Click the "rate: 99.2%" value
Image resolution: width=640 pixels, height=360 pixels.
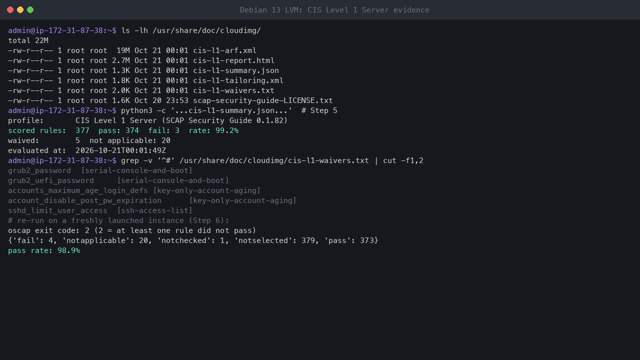(x=213, y=130)
